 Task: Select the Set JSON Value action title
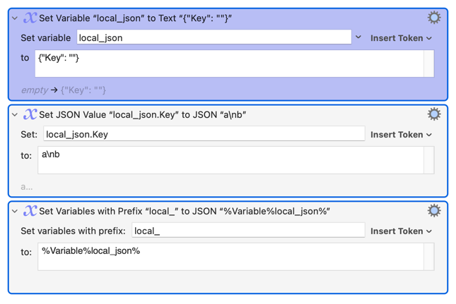[x=143, y=114]
